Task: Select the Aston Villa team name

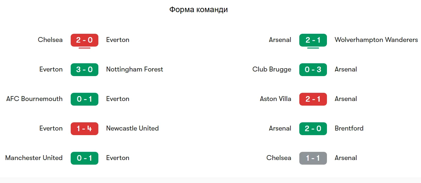Action: [276, 99]
